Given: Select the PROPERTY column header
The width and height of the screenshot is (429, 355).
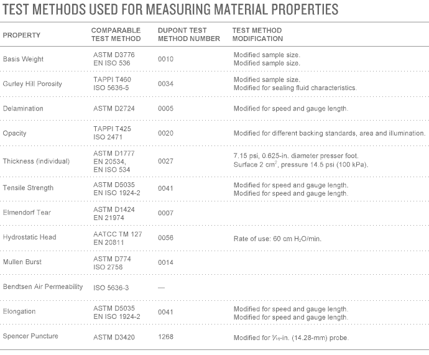Looking at the screenshot, I should coord(22,35).
